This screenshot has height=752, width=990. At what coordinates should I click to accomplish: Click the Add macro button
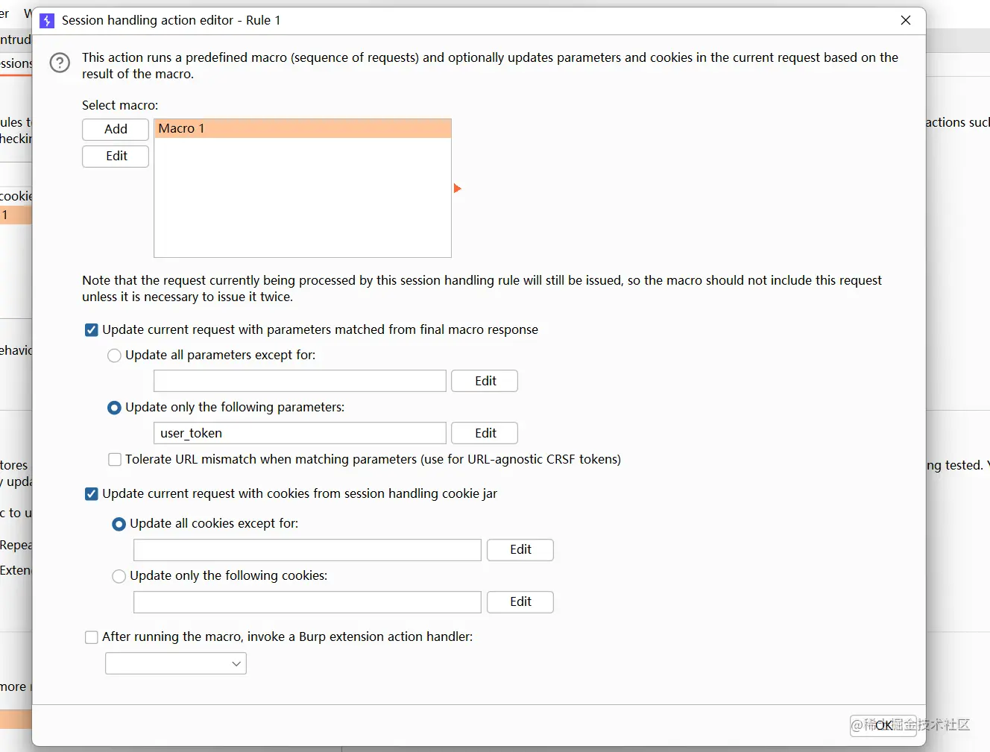116,129
